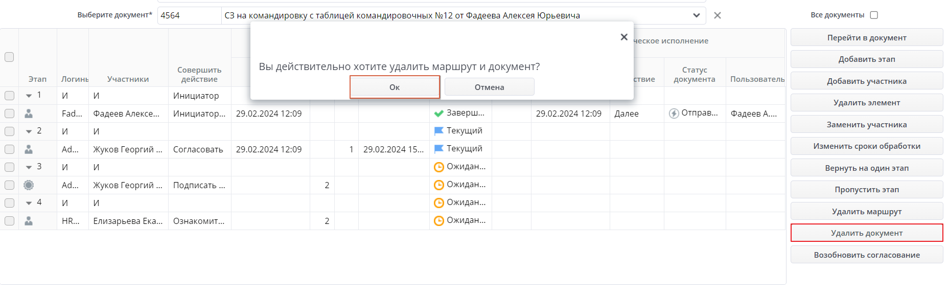Click the Добавить этап button

point(867,59)
